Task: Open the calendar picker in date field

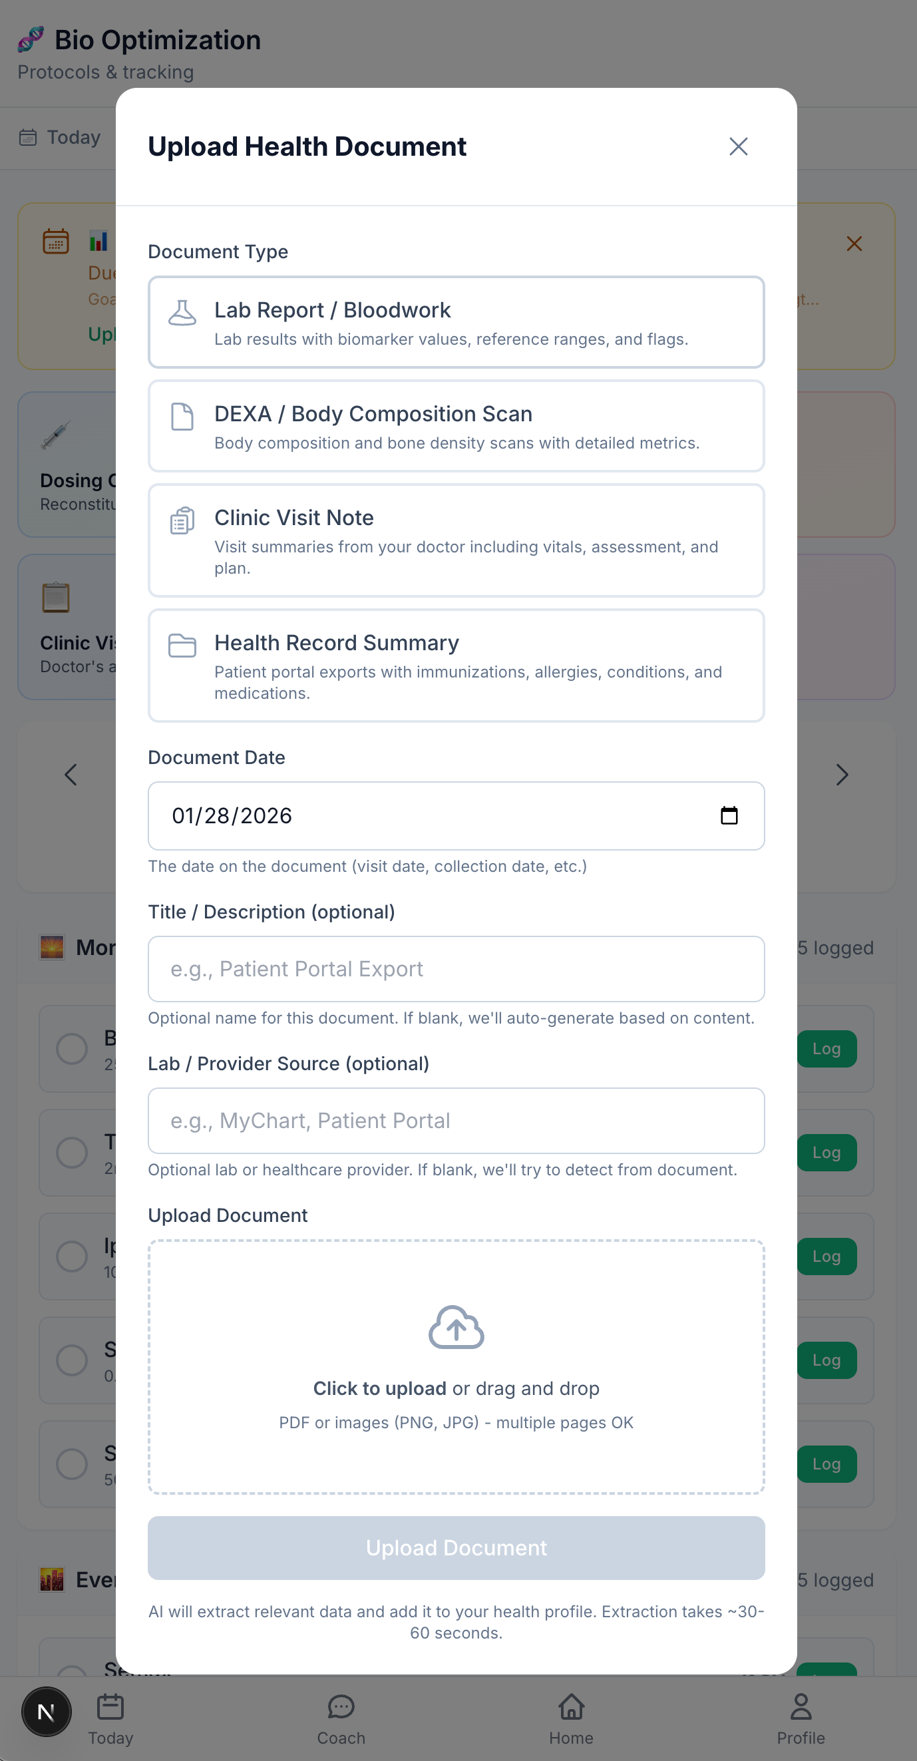Action: pyautogui.click(x=729, y=815)
